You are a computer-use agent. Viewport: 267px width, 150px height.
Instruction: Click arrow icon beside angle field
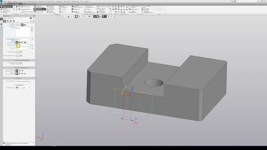point(32,48)
